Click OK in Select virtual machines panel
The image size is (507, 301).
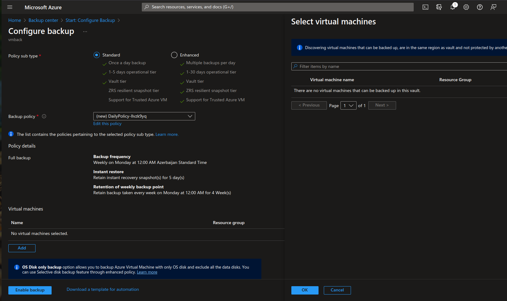[305, 290]
